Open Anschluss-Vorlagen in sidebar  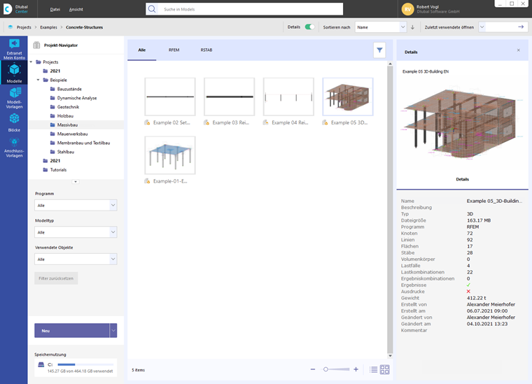point(14,148)
